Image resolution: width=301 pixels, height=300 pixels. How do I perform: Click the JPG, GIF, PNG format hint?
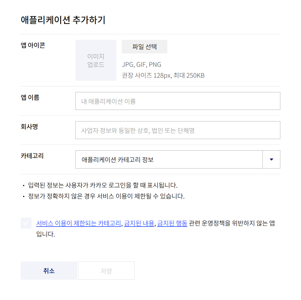tap(142, 65)
